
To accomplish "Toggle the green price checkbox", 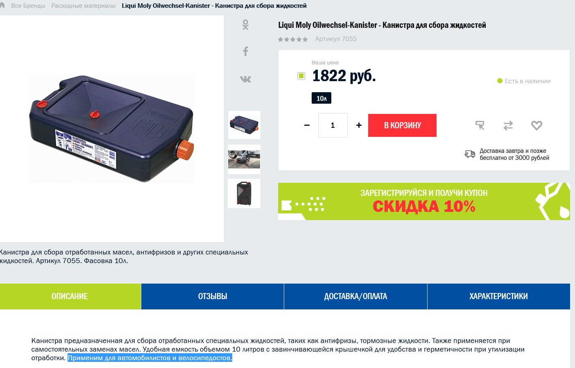I will (301, 76).
